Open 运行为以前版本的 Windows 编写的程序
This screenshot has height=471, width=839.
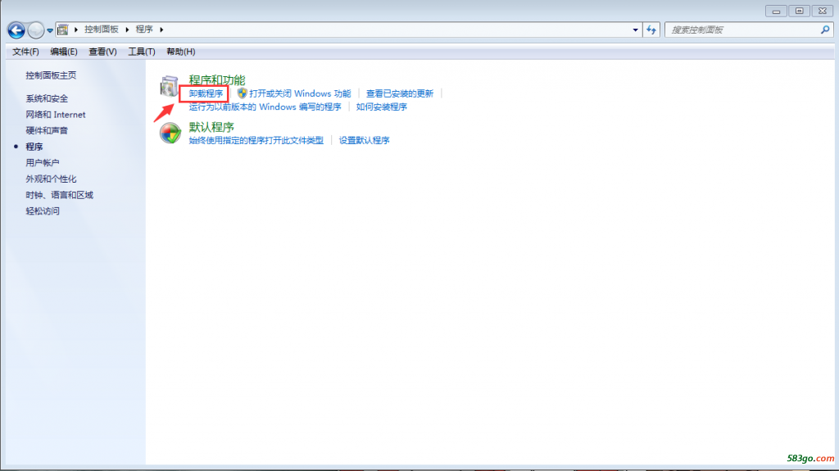pos(265,107)
